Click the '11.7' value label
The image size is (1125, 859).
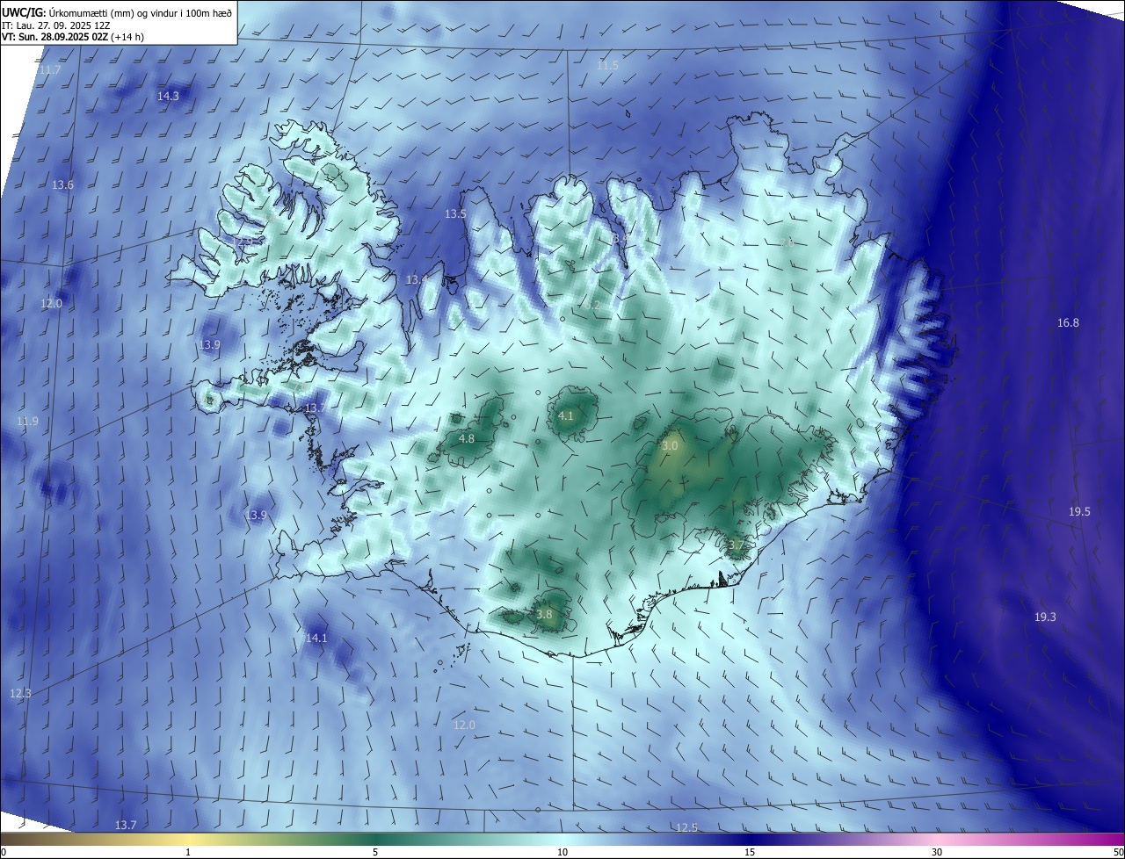click(x=50, y=69)
